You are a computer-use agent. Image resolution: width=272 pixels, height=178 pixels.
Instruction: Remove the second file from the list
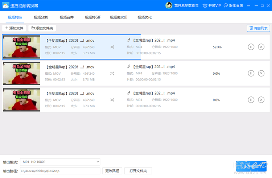pos(261,73)
